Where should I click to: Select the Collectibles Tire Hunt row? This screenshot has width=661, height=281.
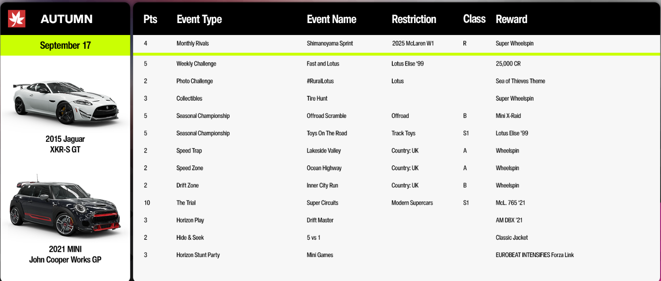click(397, 98)
